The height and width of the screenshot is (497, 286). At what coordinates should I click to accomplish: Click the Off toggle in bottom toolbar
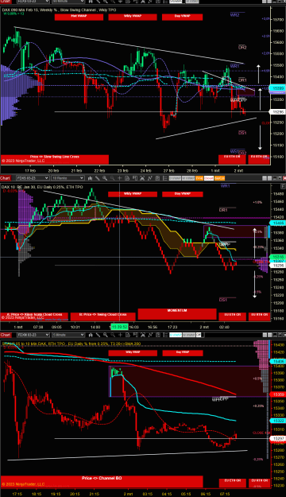(199, 335)
